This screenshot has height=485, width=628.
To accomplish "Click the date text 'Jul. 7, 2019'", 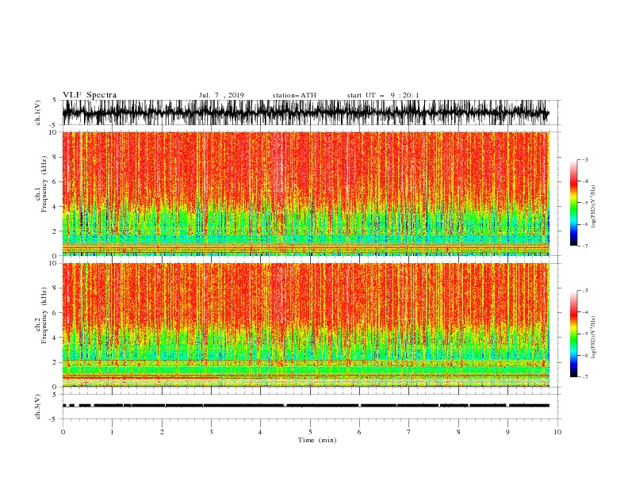I will [x=221, y=95].
